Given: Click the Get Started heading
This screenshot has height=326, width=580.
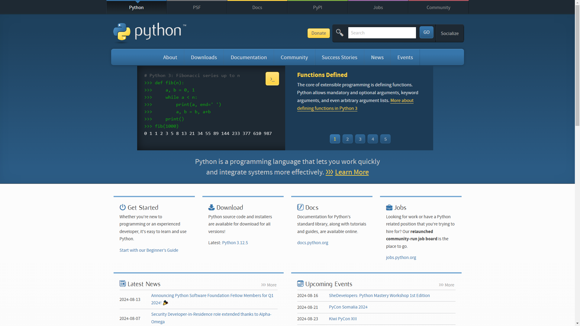Looking at the screenshot, I should click(x=143, y=207).
